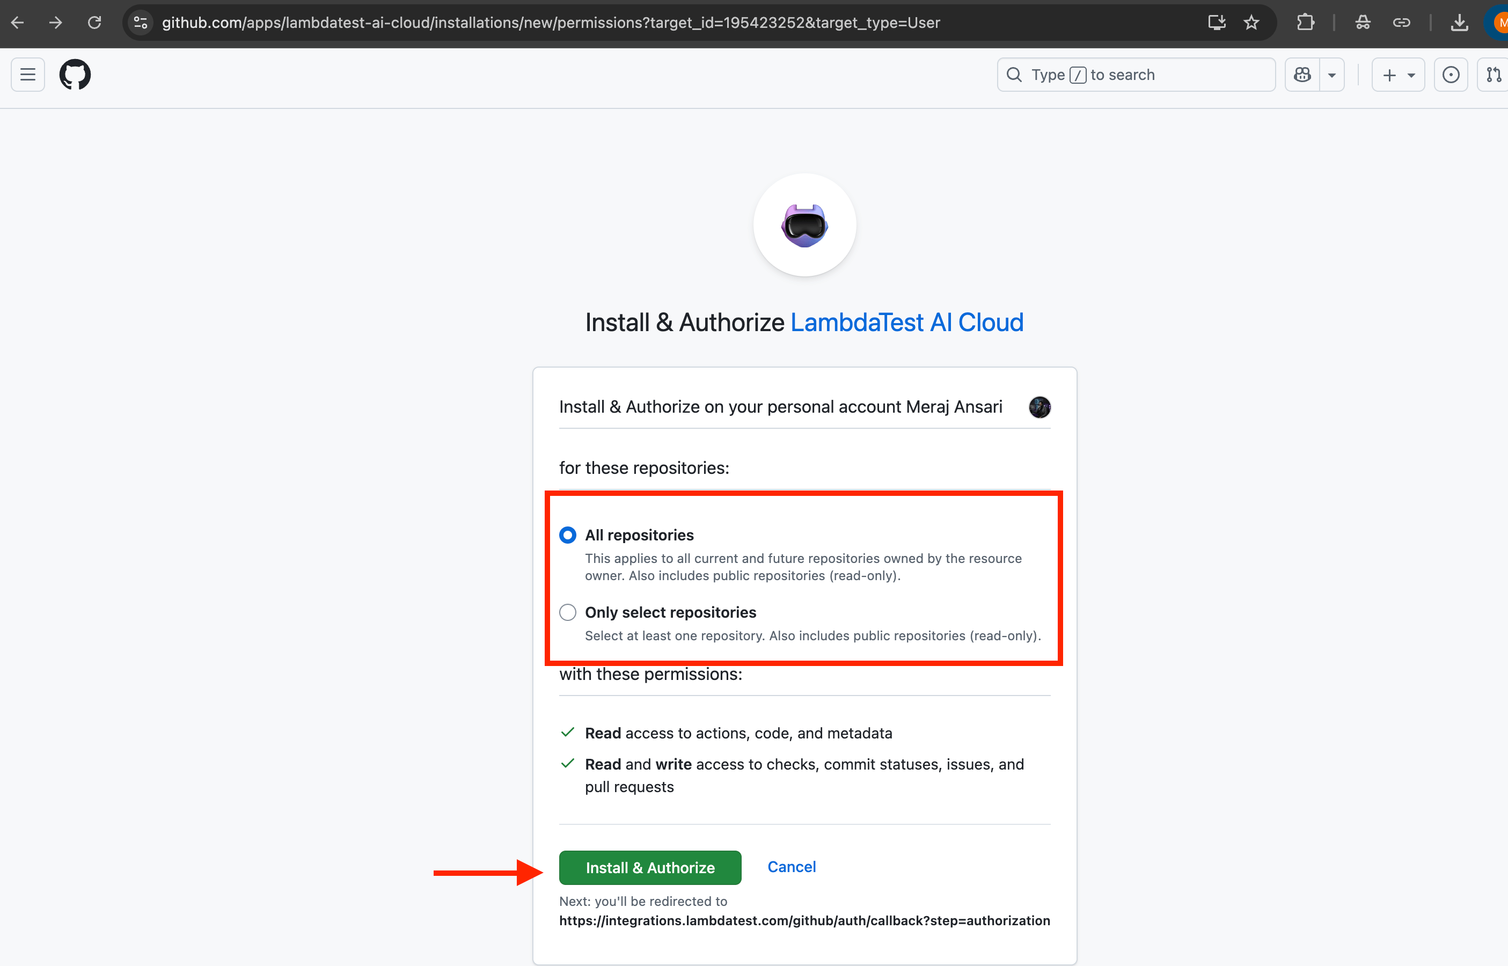Click the Install & Authorize button

[650, 867]
